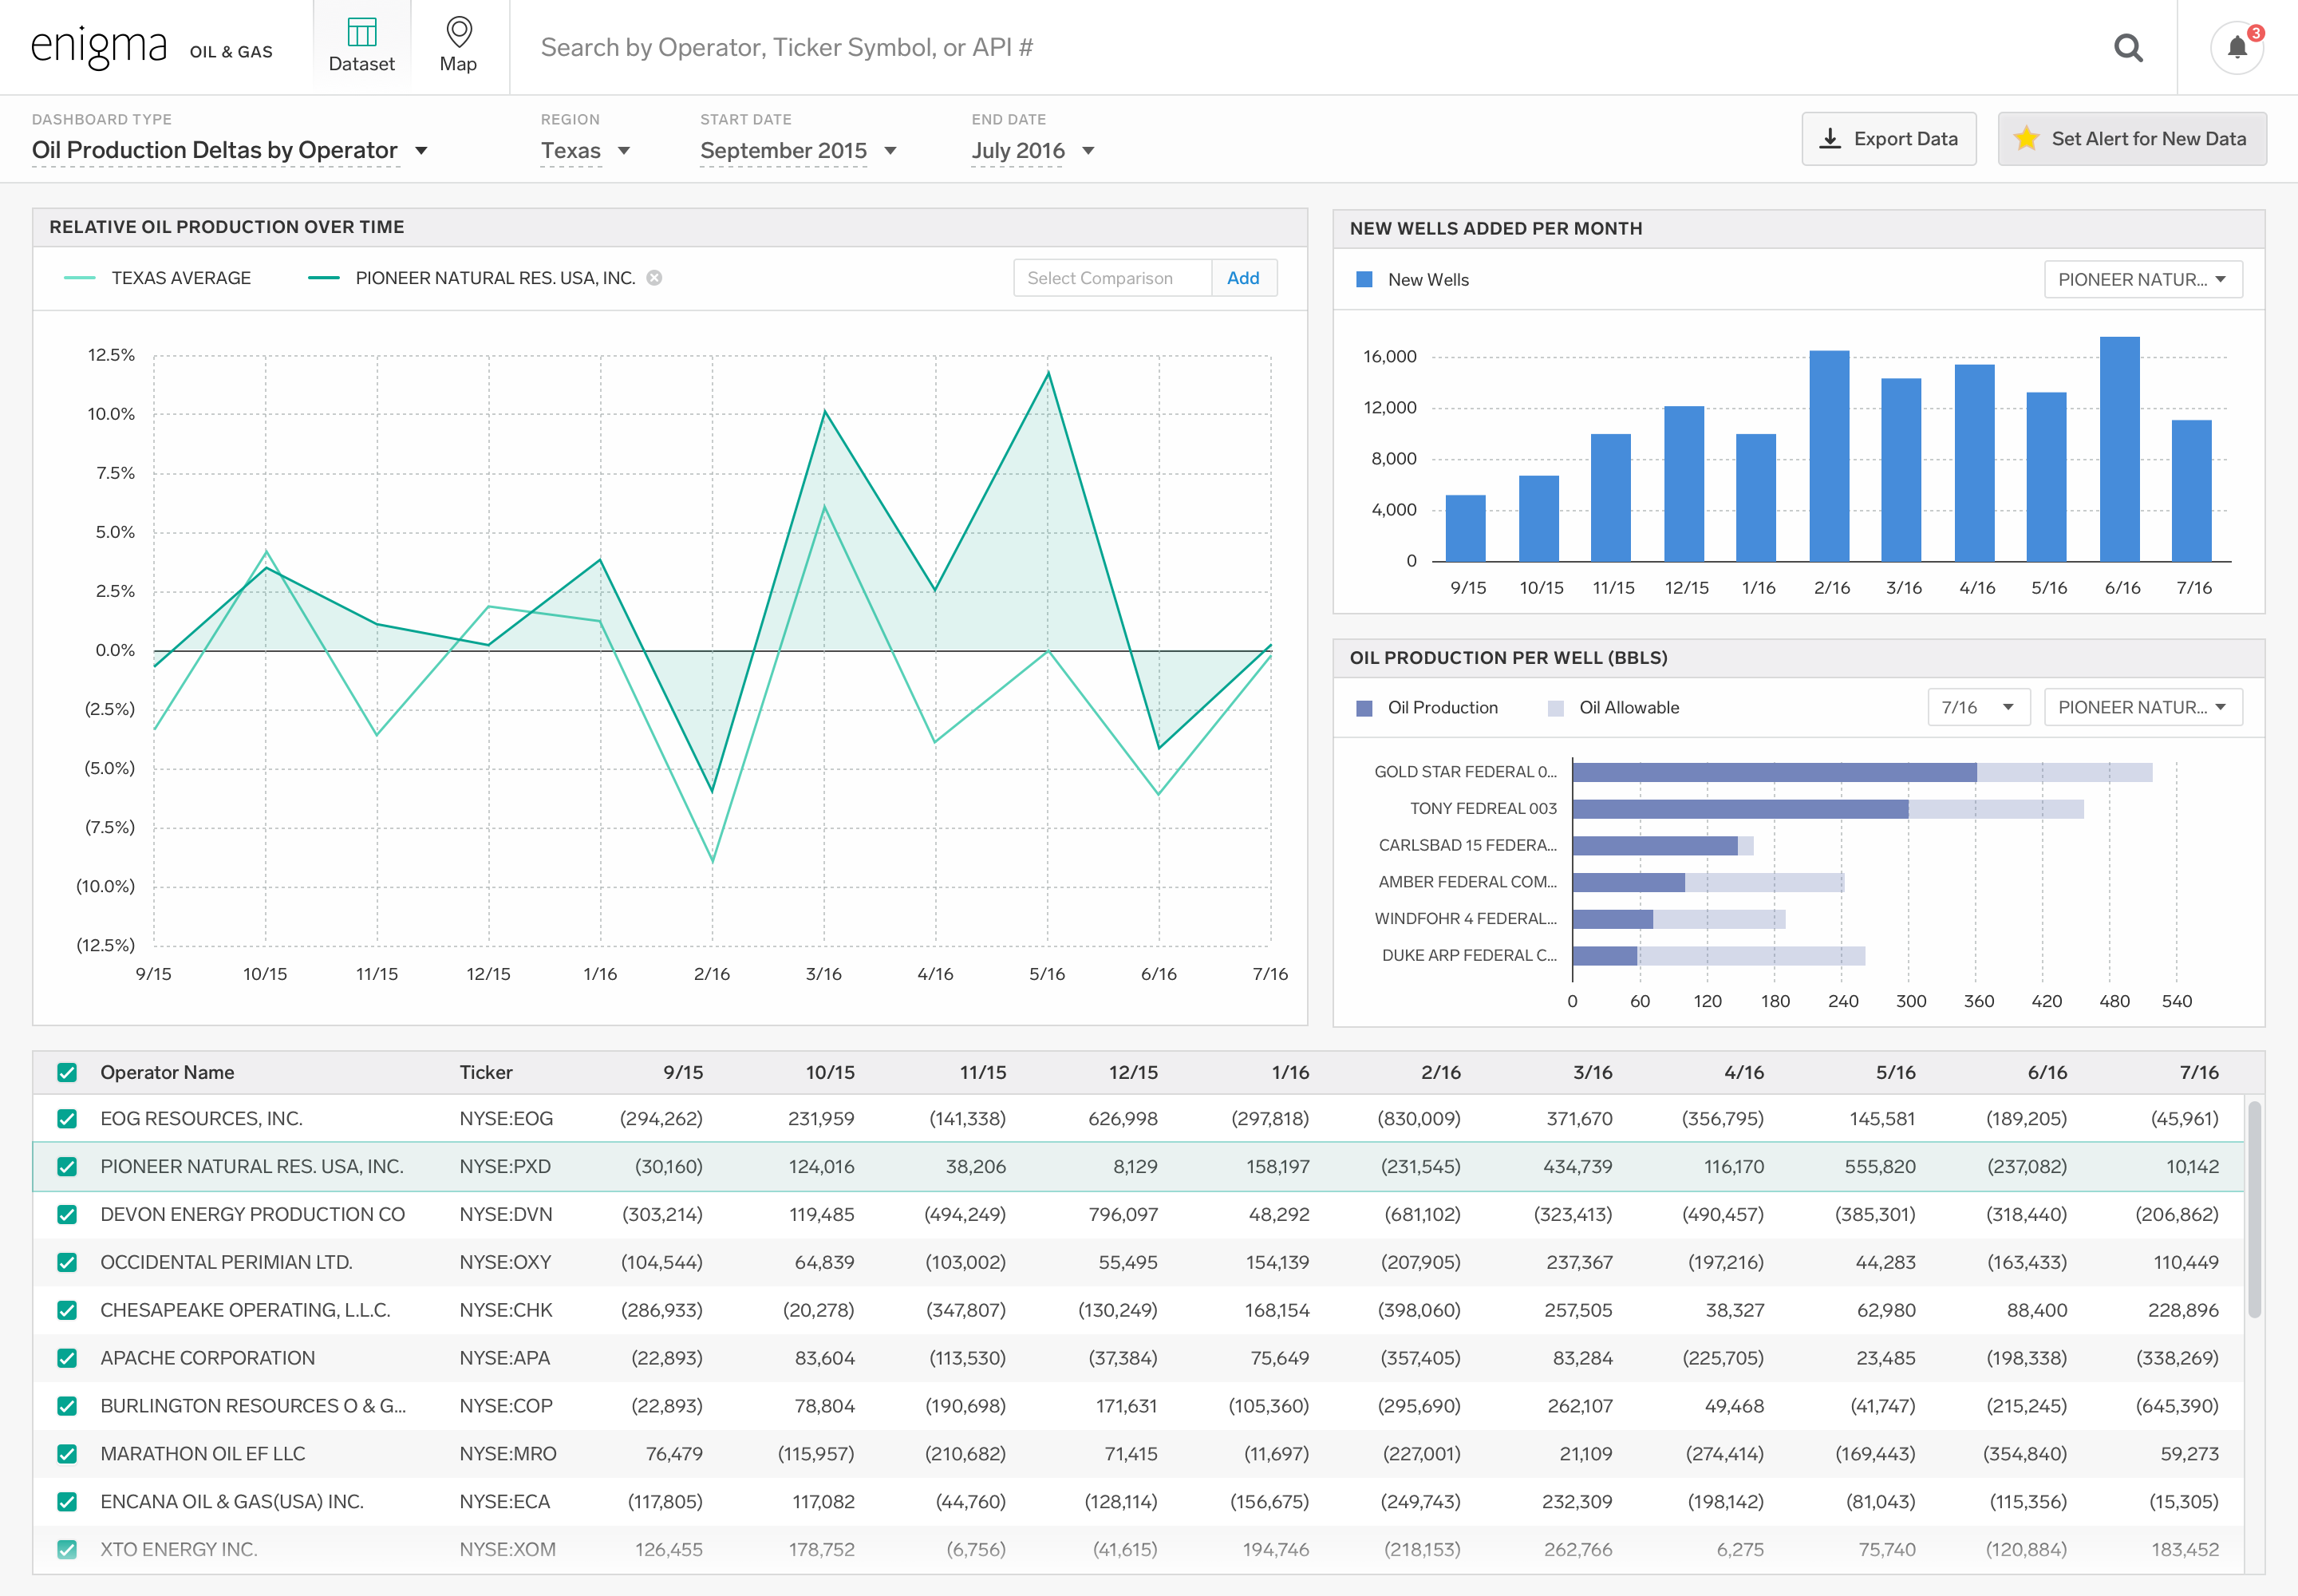
Task: Click the Add comparison button
Action: 1243,278
